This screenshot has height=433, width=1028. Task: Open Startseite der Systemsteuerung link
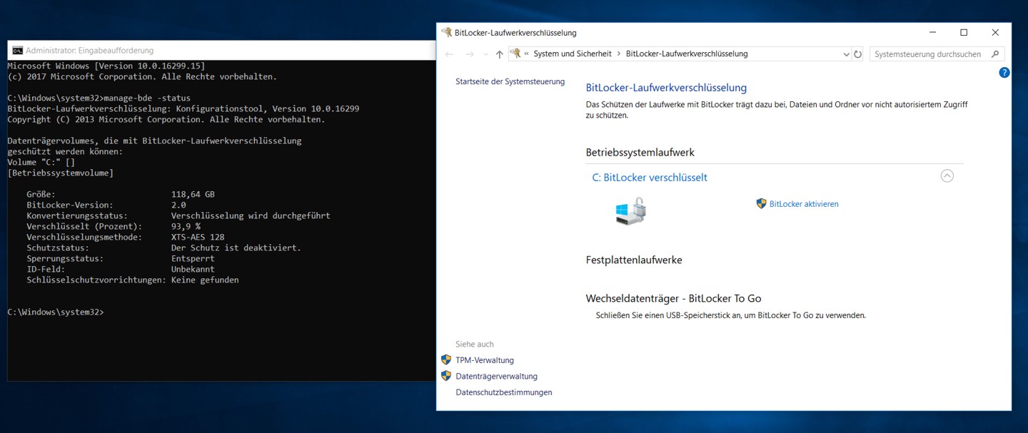pos(510,82)
